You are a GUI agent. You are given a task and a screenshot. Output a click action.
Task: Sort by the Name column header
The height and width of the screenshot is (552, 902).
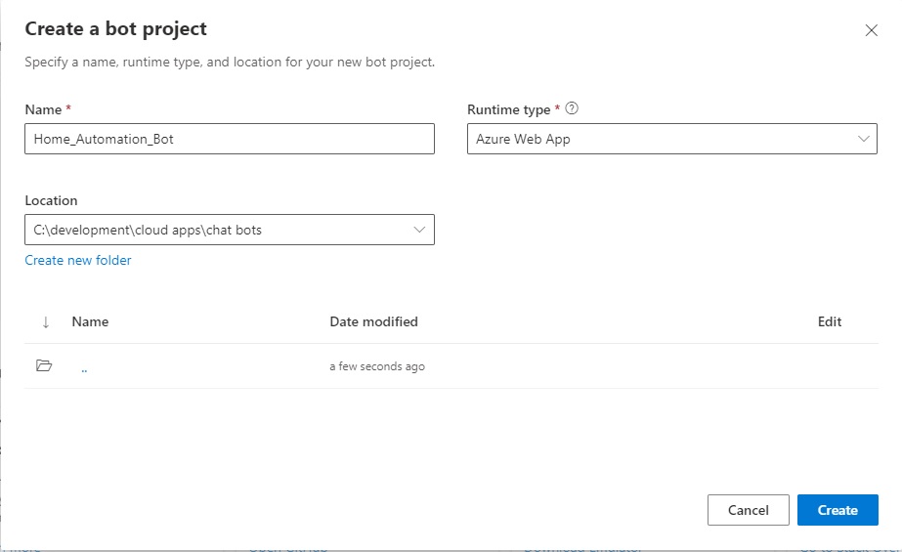click(x=90, y=321)
